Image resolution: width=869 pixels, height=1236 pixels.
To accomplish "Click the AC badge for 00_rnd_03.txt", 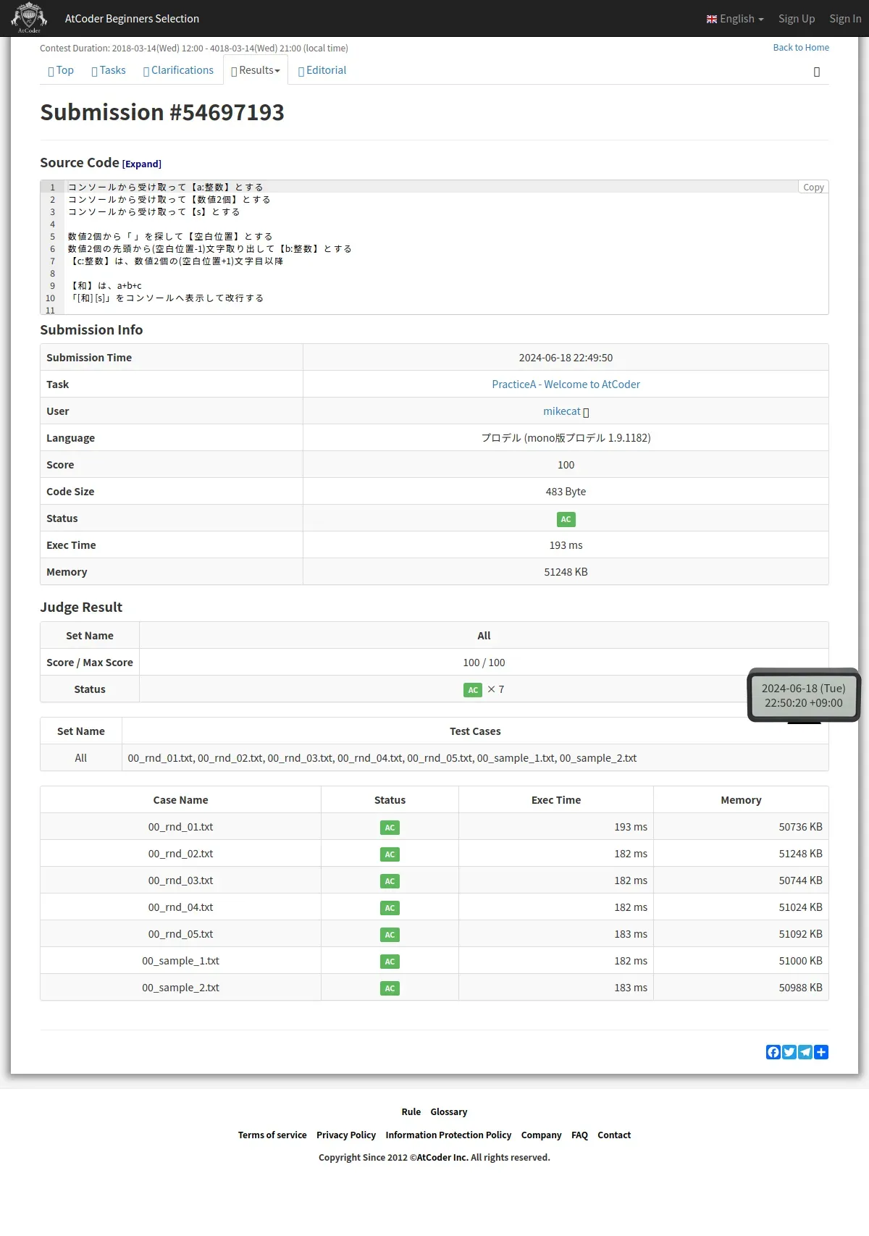I will pos(390,881).
